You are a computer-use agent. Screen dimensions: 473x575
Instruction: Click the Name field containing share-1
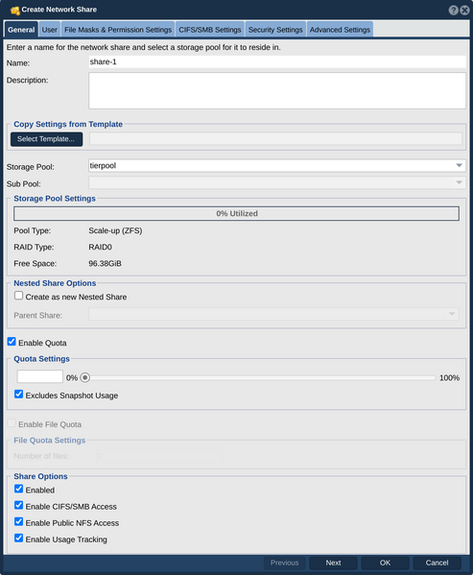pos(277,62)
